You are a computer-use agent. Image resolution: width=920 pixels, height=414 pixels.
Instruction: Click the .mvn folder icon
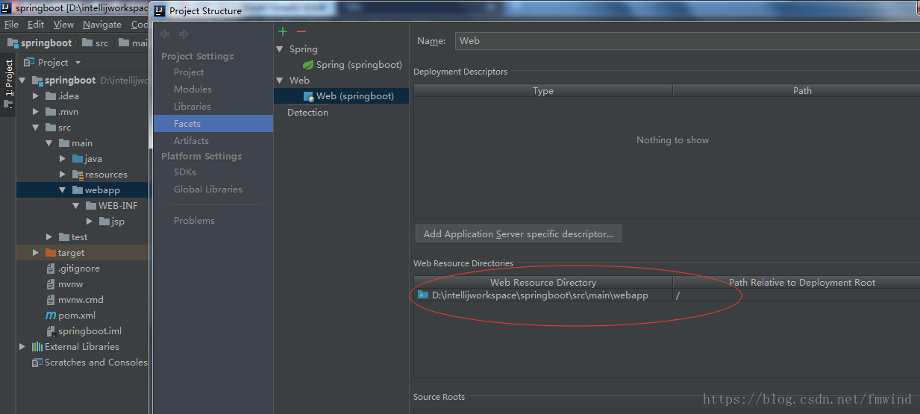51,112
